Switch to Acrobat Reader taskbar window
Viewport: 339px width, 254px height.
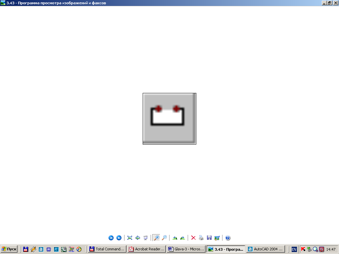point(147,249)
